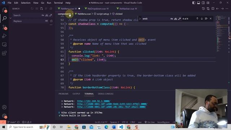Screen dimensions: 231x130
Task: Open the Run and Debug view
Action: coord(4,36)
